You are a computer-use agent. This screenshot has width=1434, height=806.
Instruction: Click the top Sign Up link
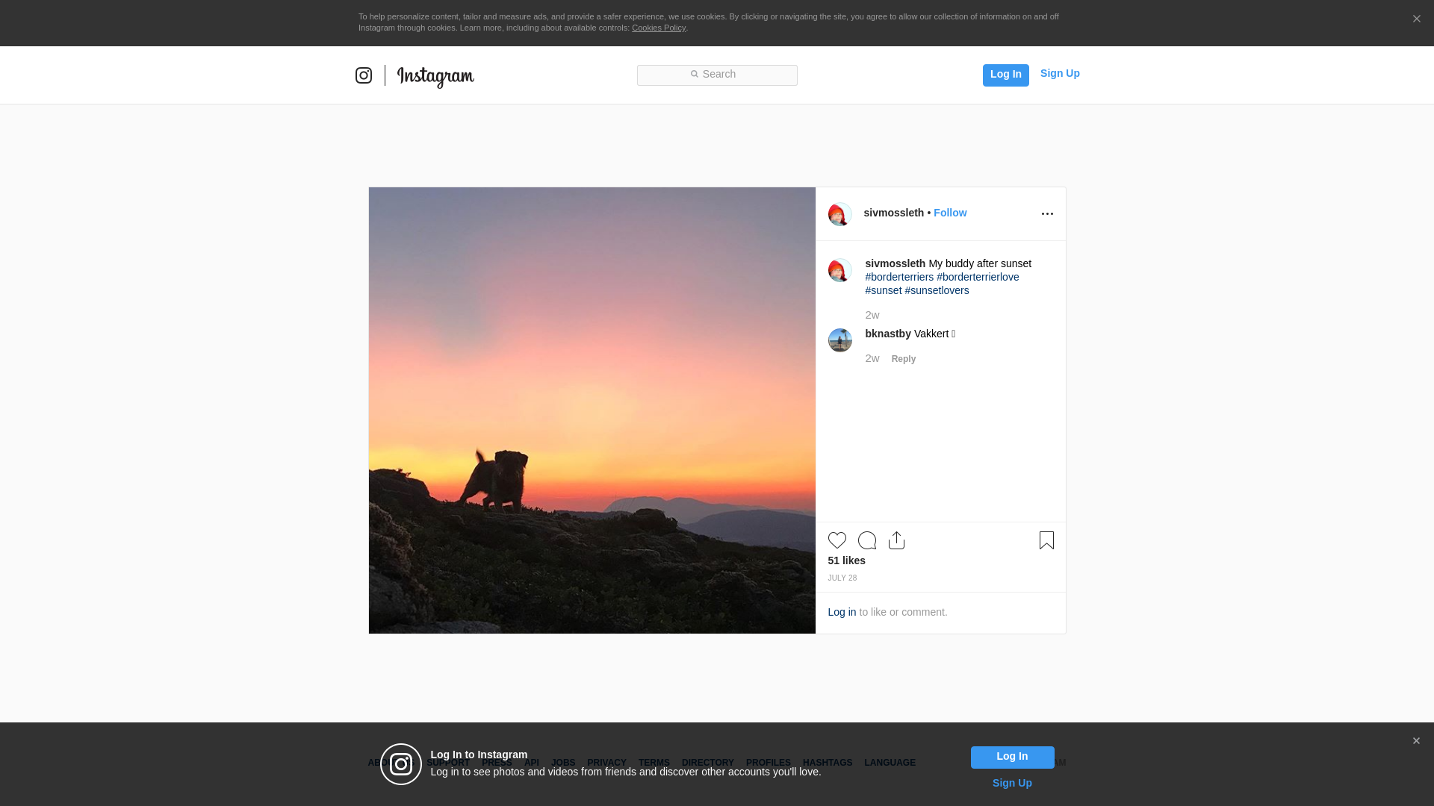(x=1059, y=73)
